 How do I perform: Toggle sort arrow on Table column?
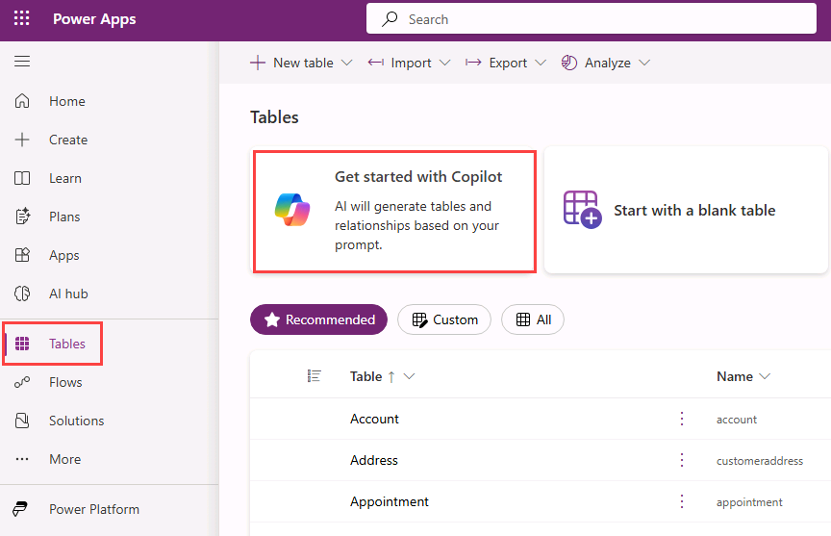(x=391, y=376)
